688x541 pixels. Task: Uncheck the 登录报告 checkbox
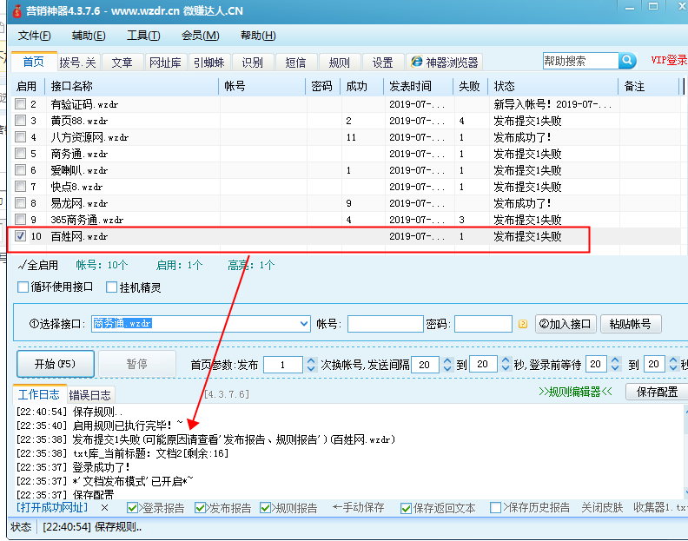[x=133, y=507]
